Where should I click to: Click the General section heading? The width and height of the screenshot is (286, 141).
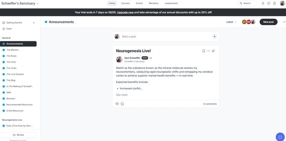pos(6,38)
